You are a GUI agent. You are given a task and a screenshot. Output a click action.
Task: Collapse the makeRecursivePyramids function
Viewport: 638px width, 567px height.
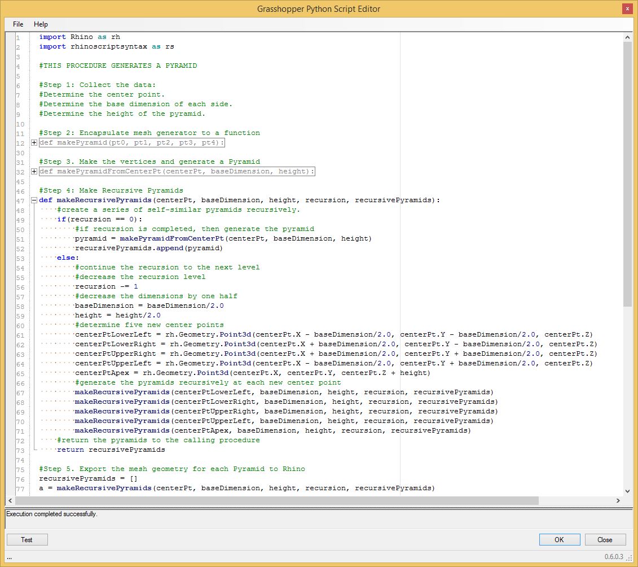click(x=34, y=200)
